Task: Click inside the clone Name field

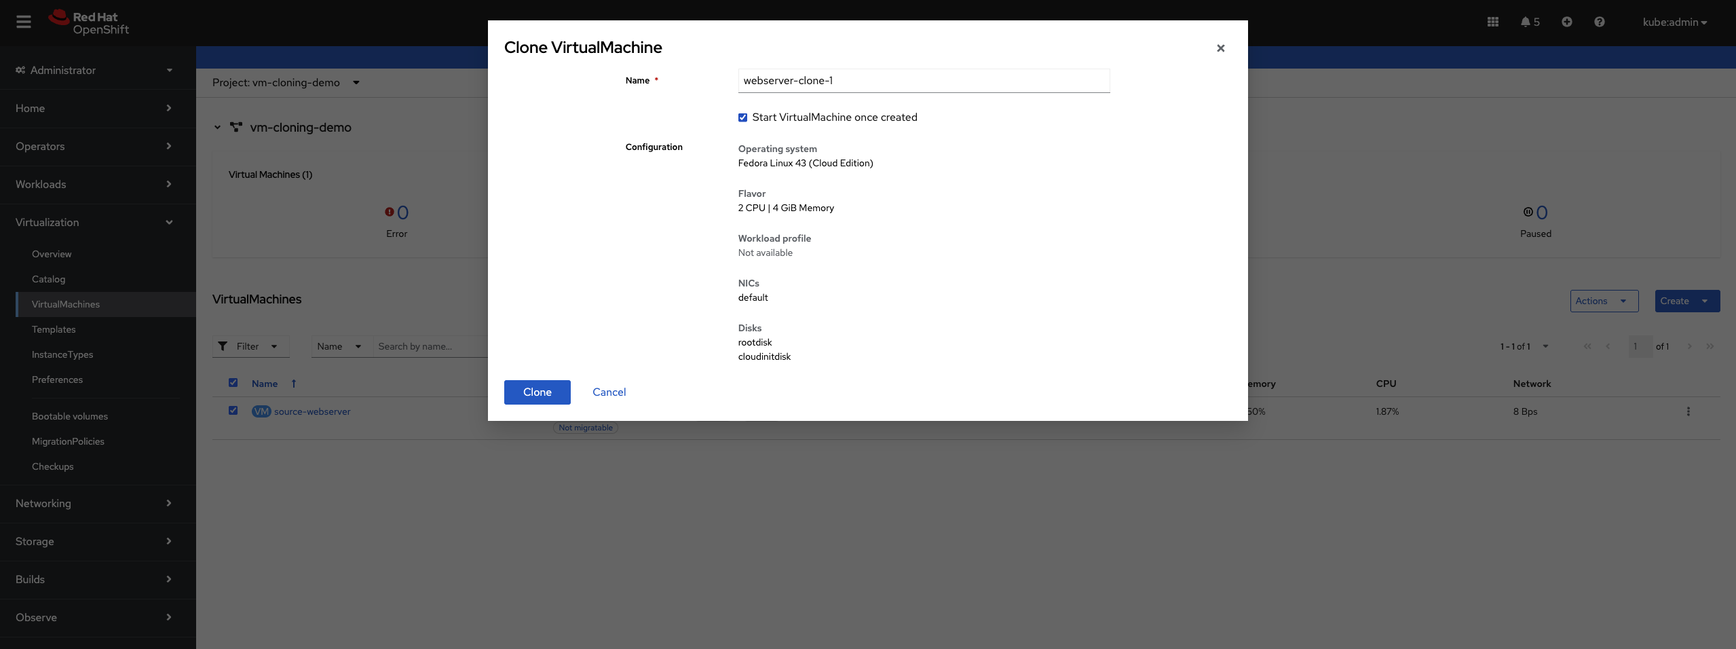Action: (923, 80)
